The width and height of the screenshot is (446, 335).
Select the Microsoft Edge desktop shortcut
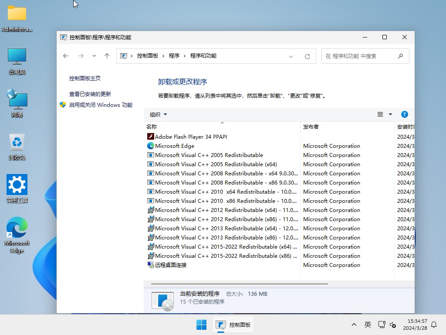pyautogui.click(x=17, y=235)
